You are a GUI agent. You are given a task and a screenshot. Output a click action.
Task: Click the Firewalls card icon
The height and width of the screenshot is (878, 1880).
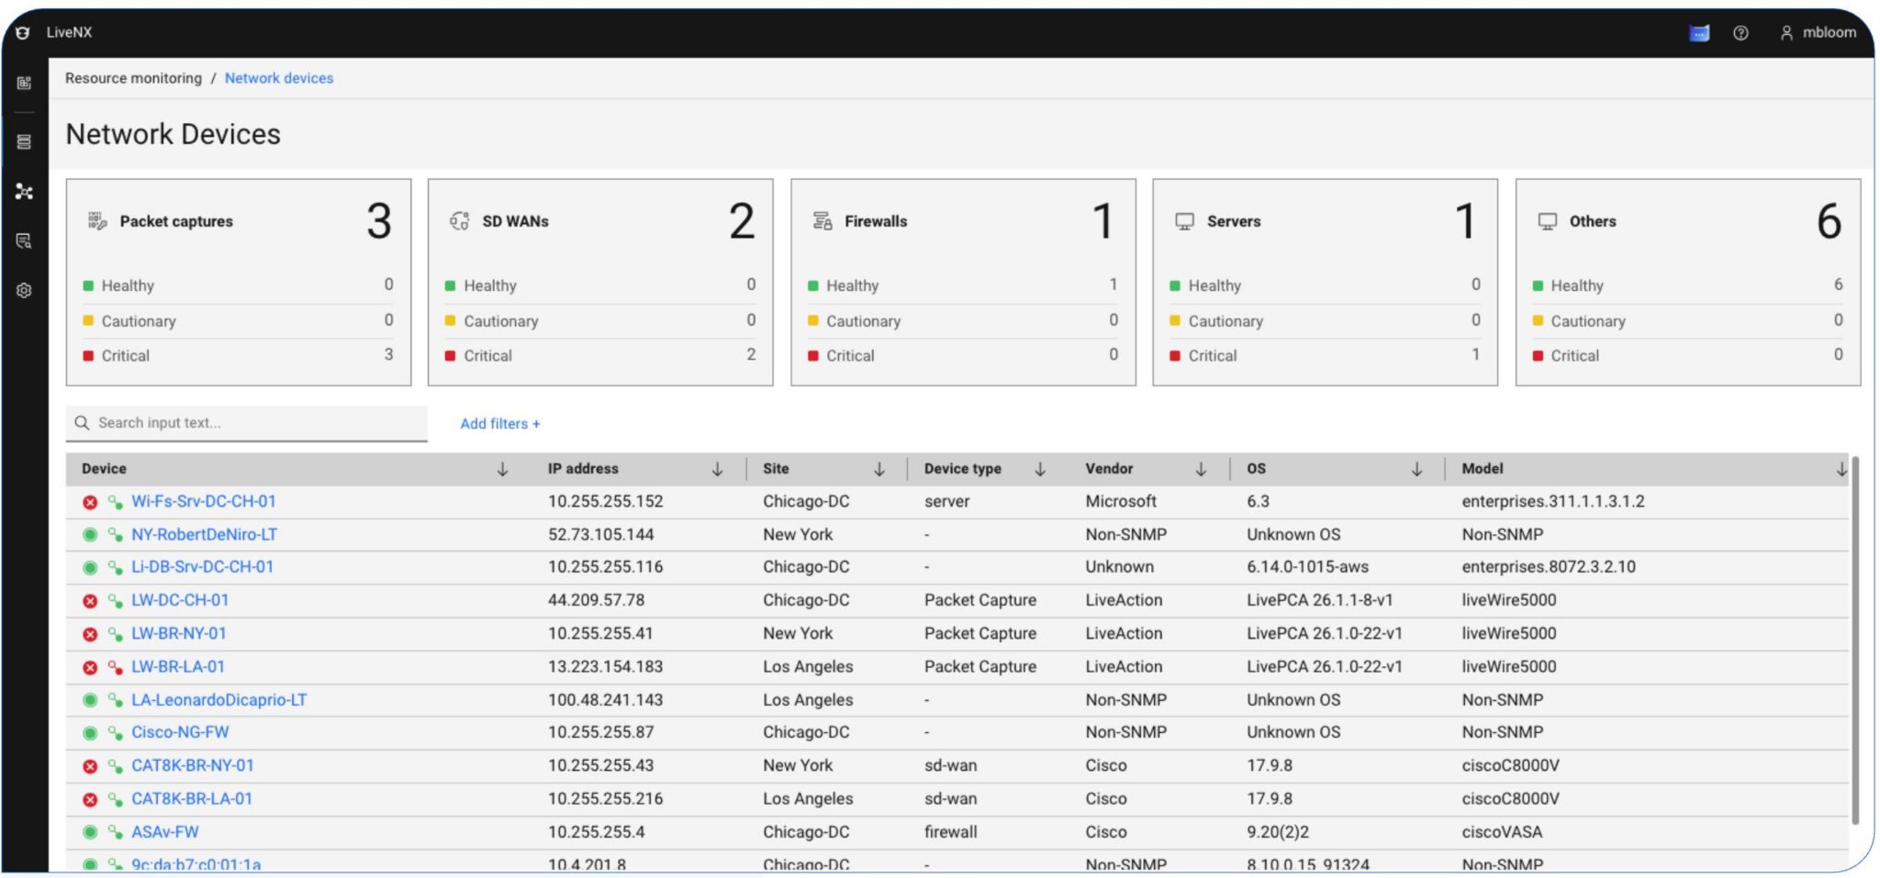(822, 220)
